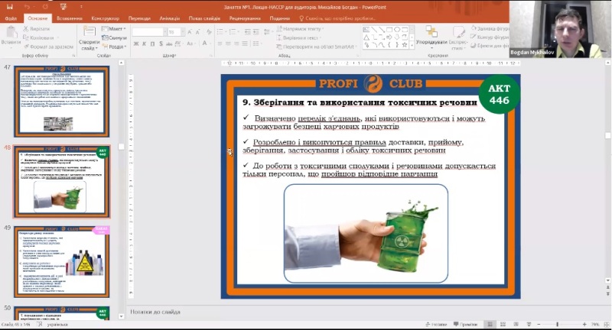Click the Arrange (Упорядкувати) icon
This screenshot has height=330, width=612.
tap(431, 31)
